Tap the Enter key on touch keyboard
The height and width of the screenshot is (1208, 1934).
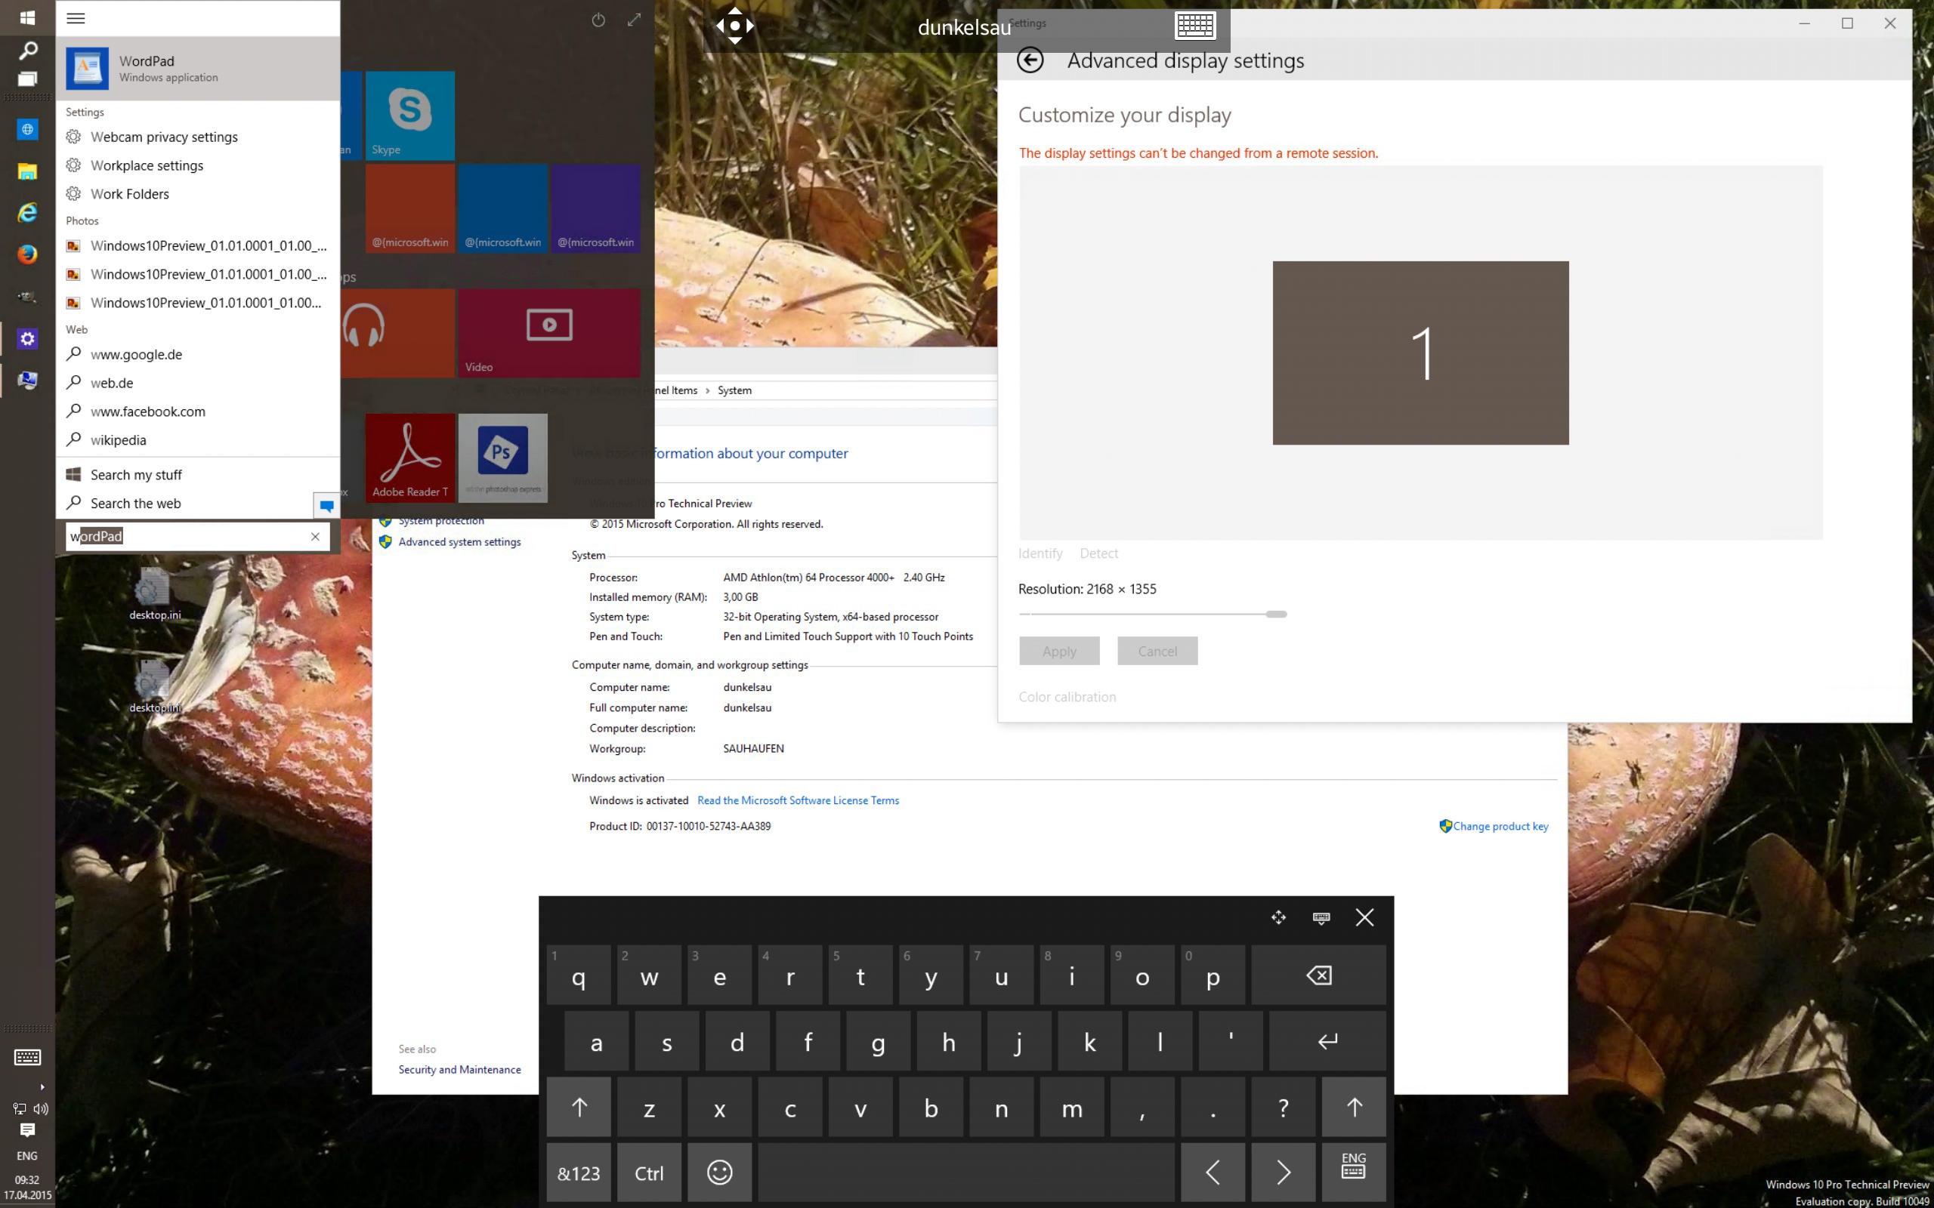click(1327, 1041)
